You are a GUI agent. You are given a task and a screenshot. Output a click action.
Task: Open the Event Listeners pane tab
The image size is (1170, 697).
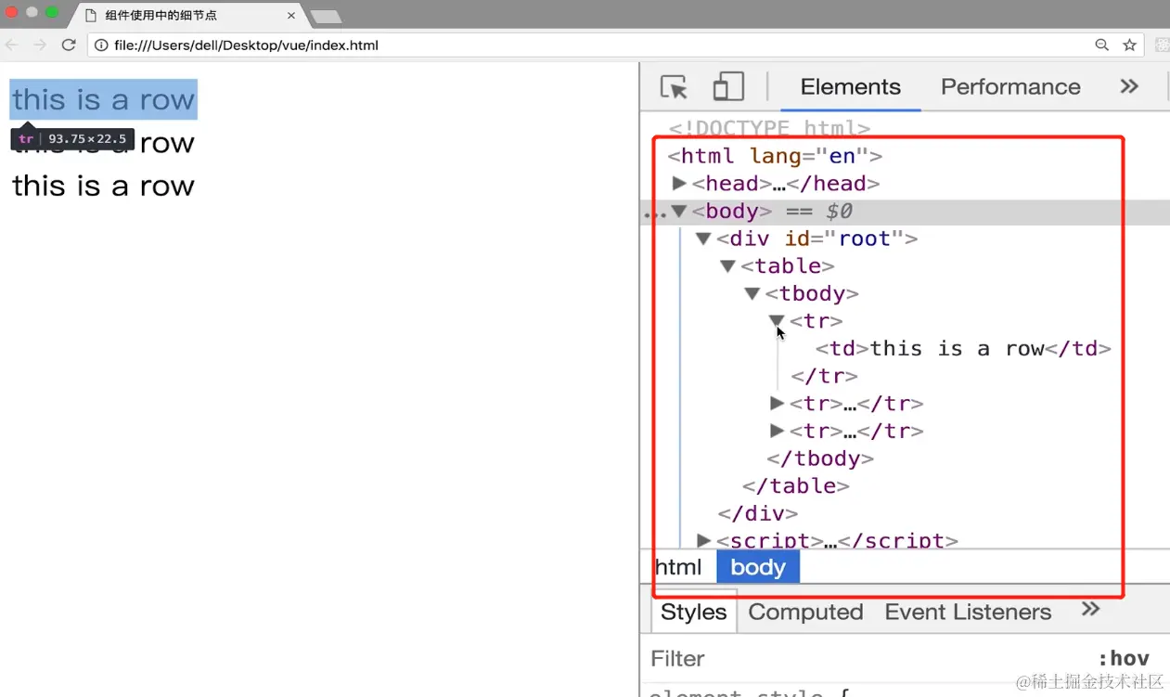[968, 612]
